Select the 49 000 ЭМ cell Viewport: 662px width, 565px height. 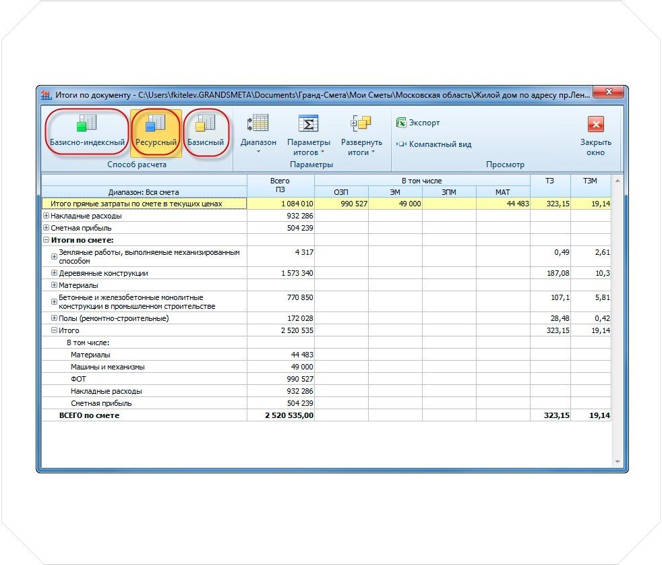(x=395, y=204)
